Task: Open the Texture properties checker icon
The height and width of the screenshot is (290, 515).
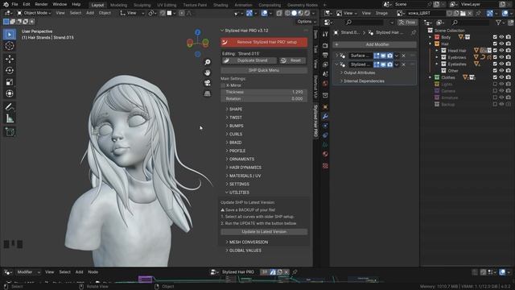Action: [x=325, y=166]
